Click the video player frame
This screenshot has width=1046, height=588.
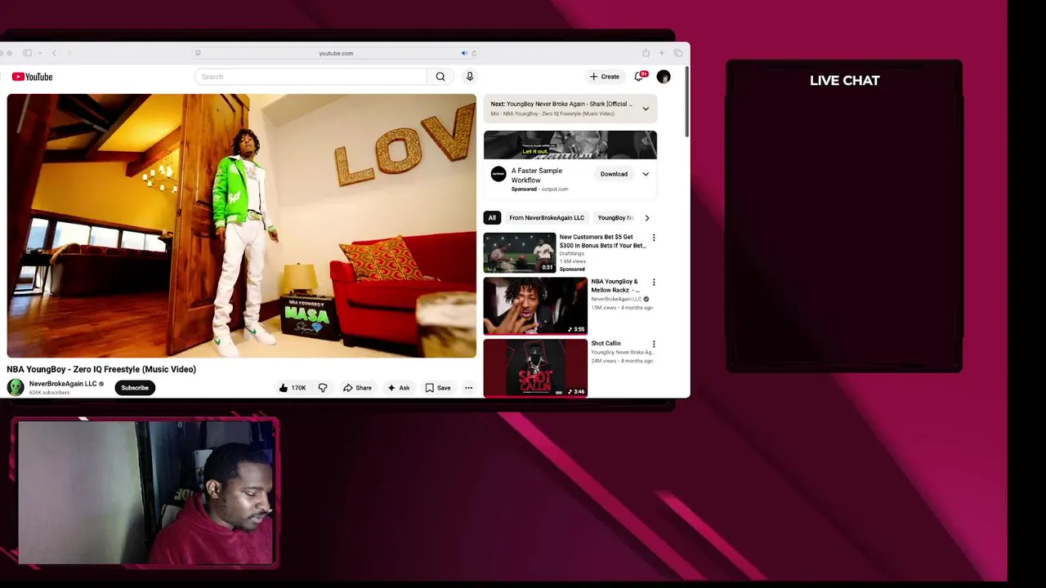(x=242, y=225)
